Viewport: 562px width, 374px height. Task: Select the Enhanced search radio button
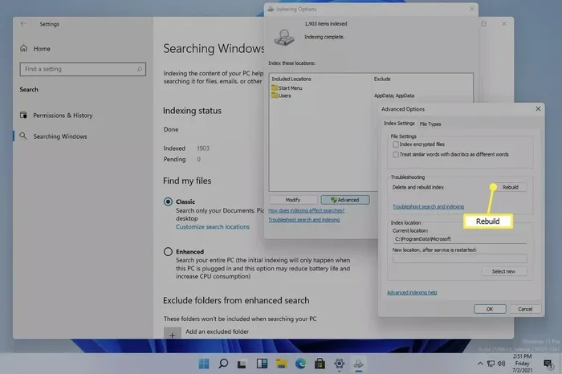point(168,251)
